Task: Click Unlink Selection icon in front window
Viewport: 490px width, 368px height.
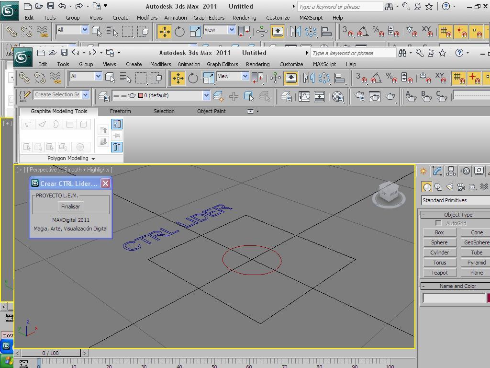Action: pyautogui.click(x=40, y=78)
